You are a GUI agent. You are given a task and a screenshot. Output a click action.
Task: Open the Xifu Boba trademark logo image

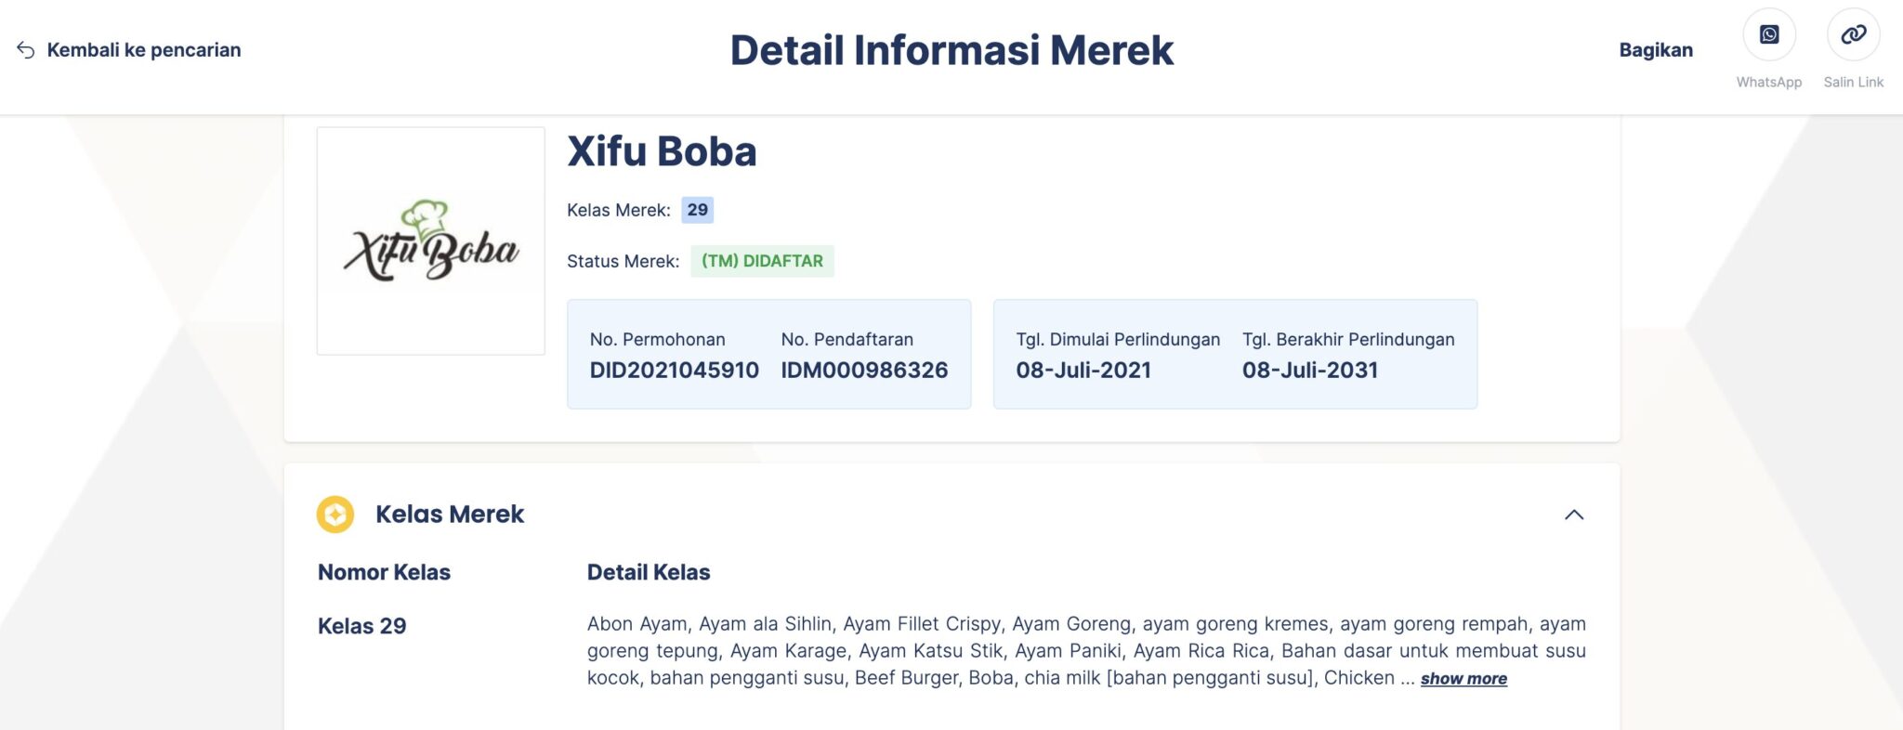pos(430,240)
